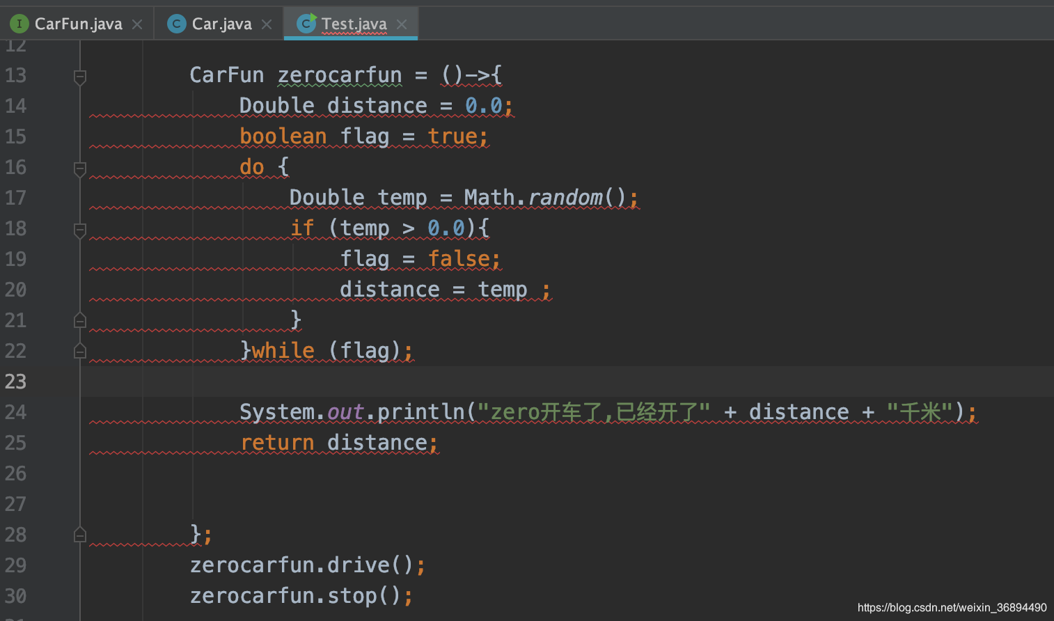Click fold end marker at line 28

(x=80, y=535)
